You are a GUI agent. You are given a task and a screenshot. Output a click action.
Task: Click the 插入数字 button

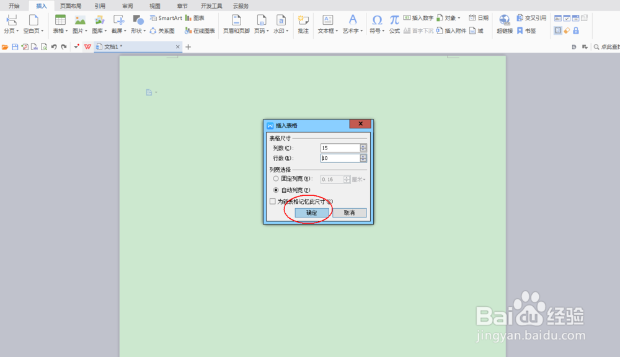418,18
